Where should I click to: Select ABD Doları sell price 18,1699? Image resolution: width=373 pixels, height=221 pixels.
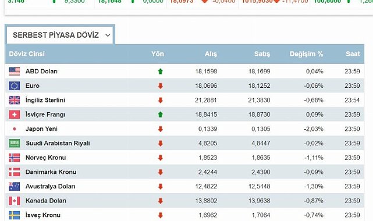[x=259, y=72]
